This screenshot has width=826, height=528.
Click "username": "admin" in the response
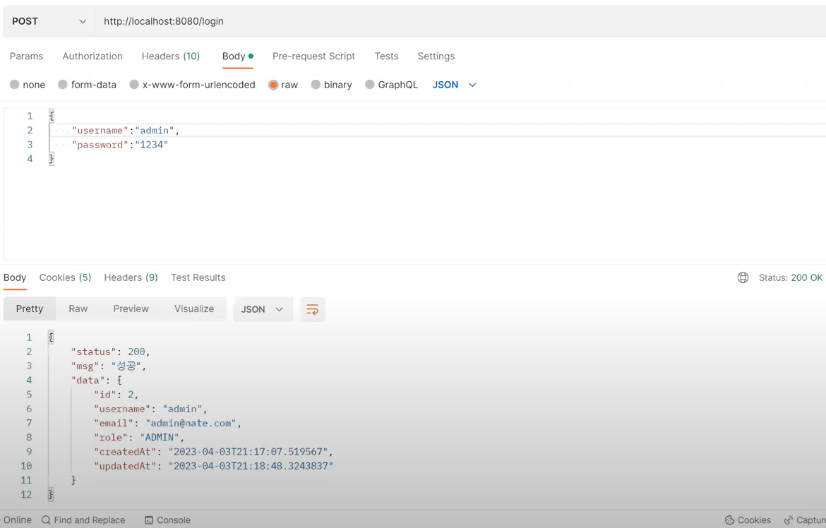click(x=150, y=409)
